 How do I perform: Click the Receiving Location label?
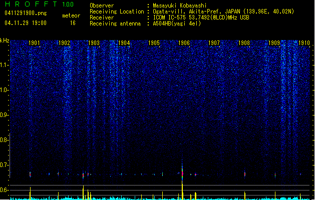117,12
